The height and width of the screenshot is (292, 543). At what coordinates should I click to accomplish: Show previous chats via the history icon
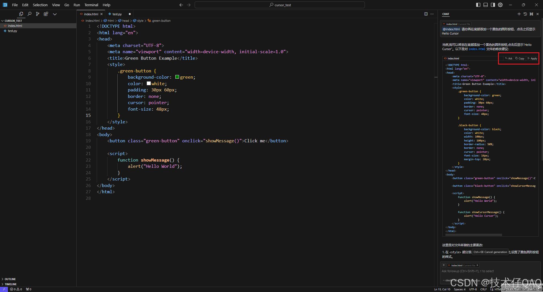525,14
